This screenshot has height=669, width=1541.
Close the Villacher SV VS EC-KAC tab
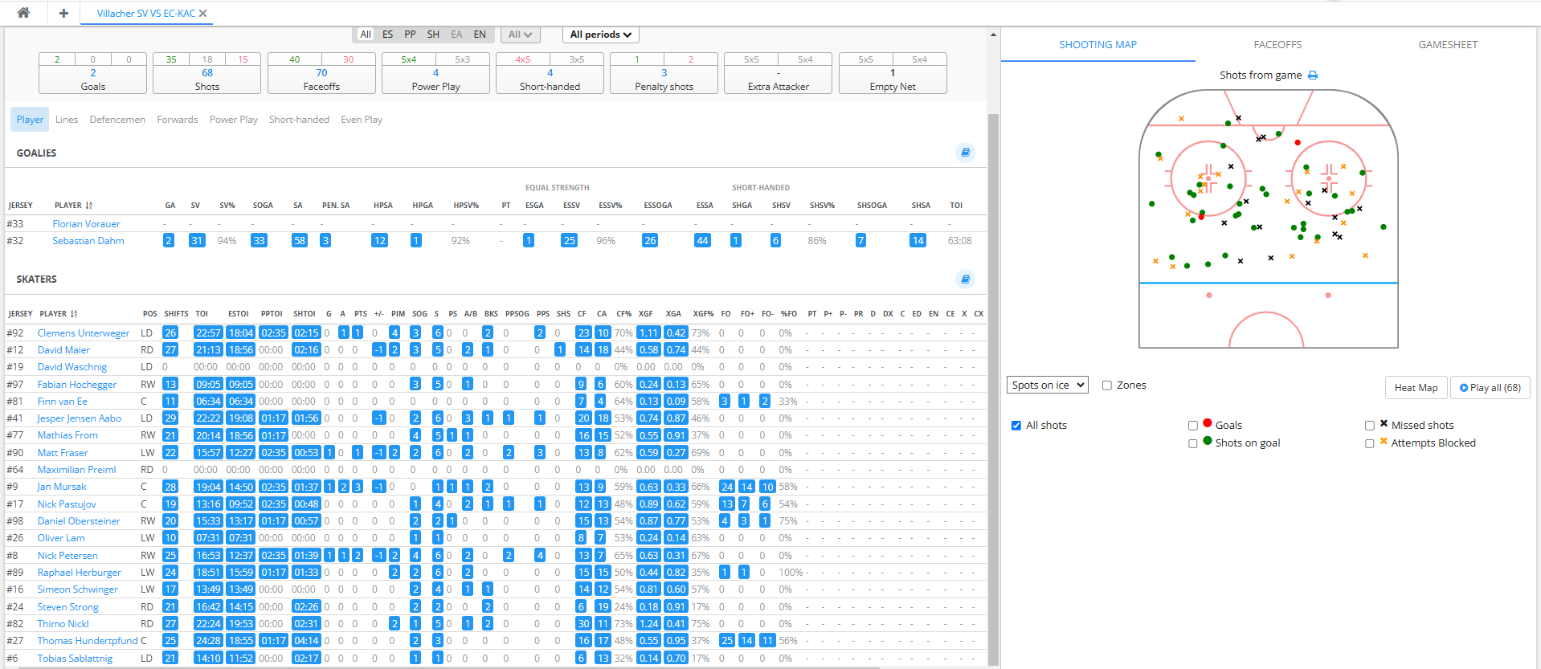point(203,14)
